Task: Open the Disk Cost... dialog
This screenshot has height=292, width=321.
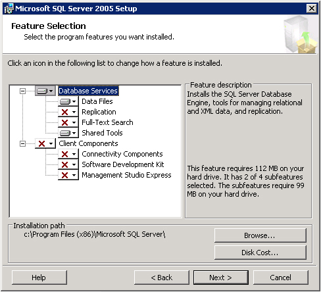Action: 260,253
